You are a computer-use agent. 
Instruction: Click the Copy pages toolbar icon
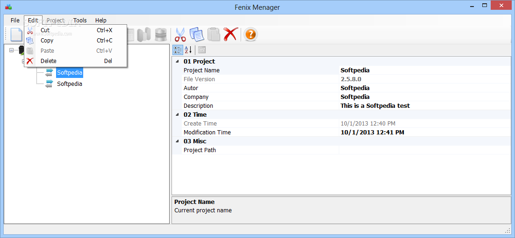[197, 35]
